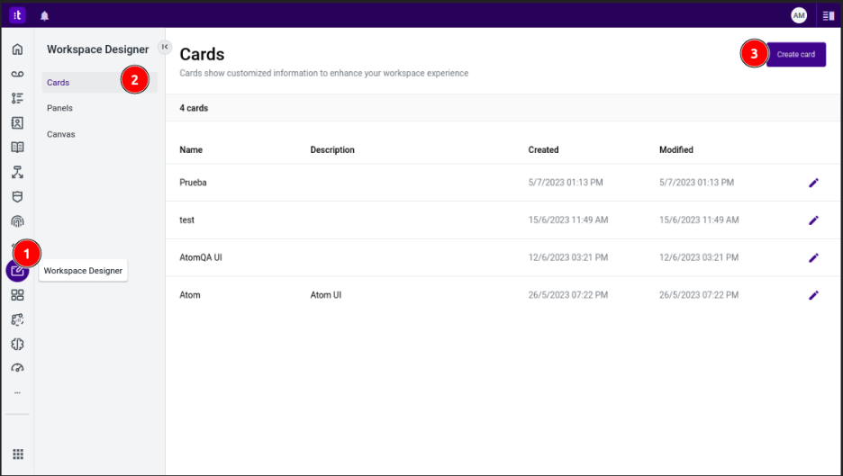
Task: Open the speedometer gauge icon in the sidebar
Action: click(17, 368)
